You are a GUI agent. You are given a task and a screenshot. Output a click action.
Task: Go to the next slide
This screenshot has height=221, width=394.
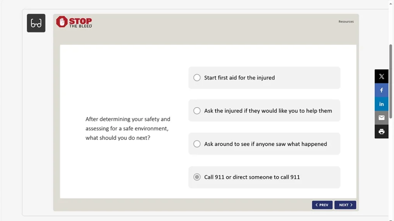coord(345,205)
